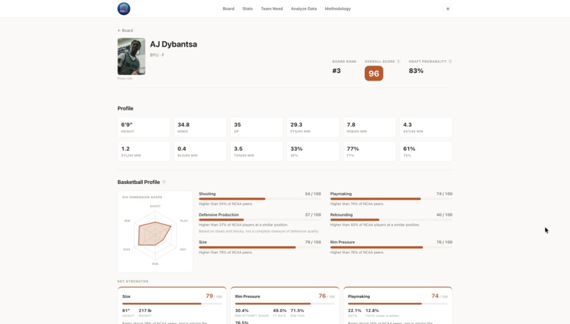This screenshot has height=324, width=570.
Task: Open the Draft Probability help icon
Action: click(x=450, y=62)
